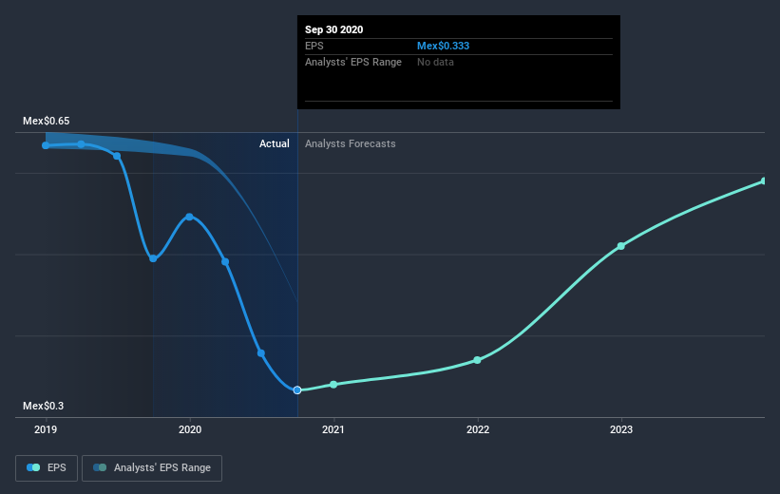
Task: Select the Sep 30 2020 highlighted data point
Action: click(x=297, y=390)
